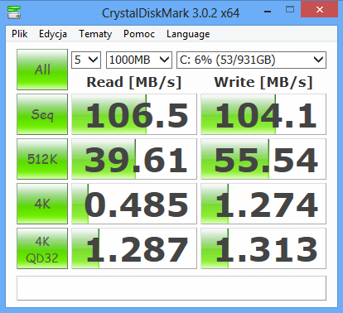The height and width of the screenshot is (313, 343).
Task: Open the Plik menu
Action: coord(19,34)
